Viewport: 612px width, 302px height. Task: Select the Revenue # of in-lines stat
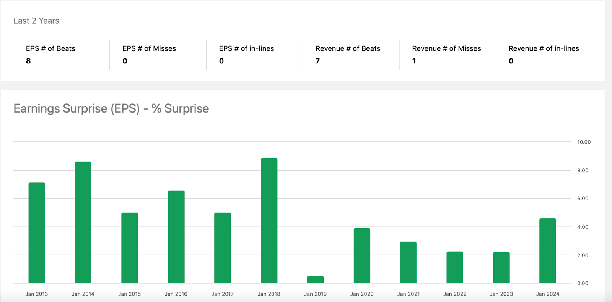tap(544, 54)
